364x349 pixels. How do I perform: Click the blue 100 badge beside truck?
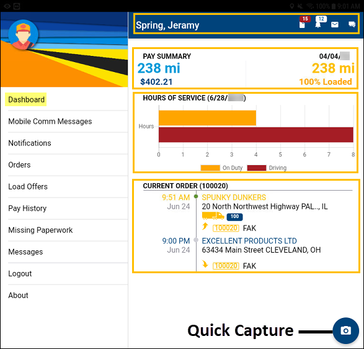point(234,217)
